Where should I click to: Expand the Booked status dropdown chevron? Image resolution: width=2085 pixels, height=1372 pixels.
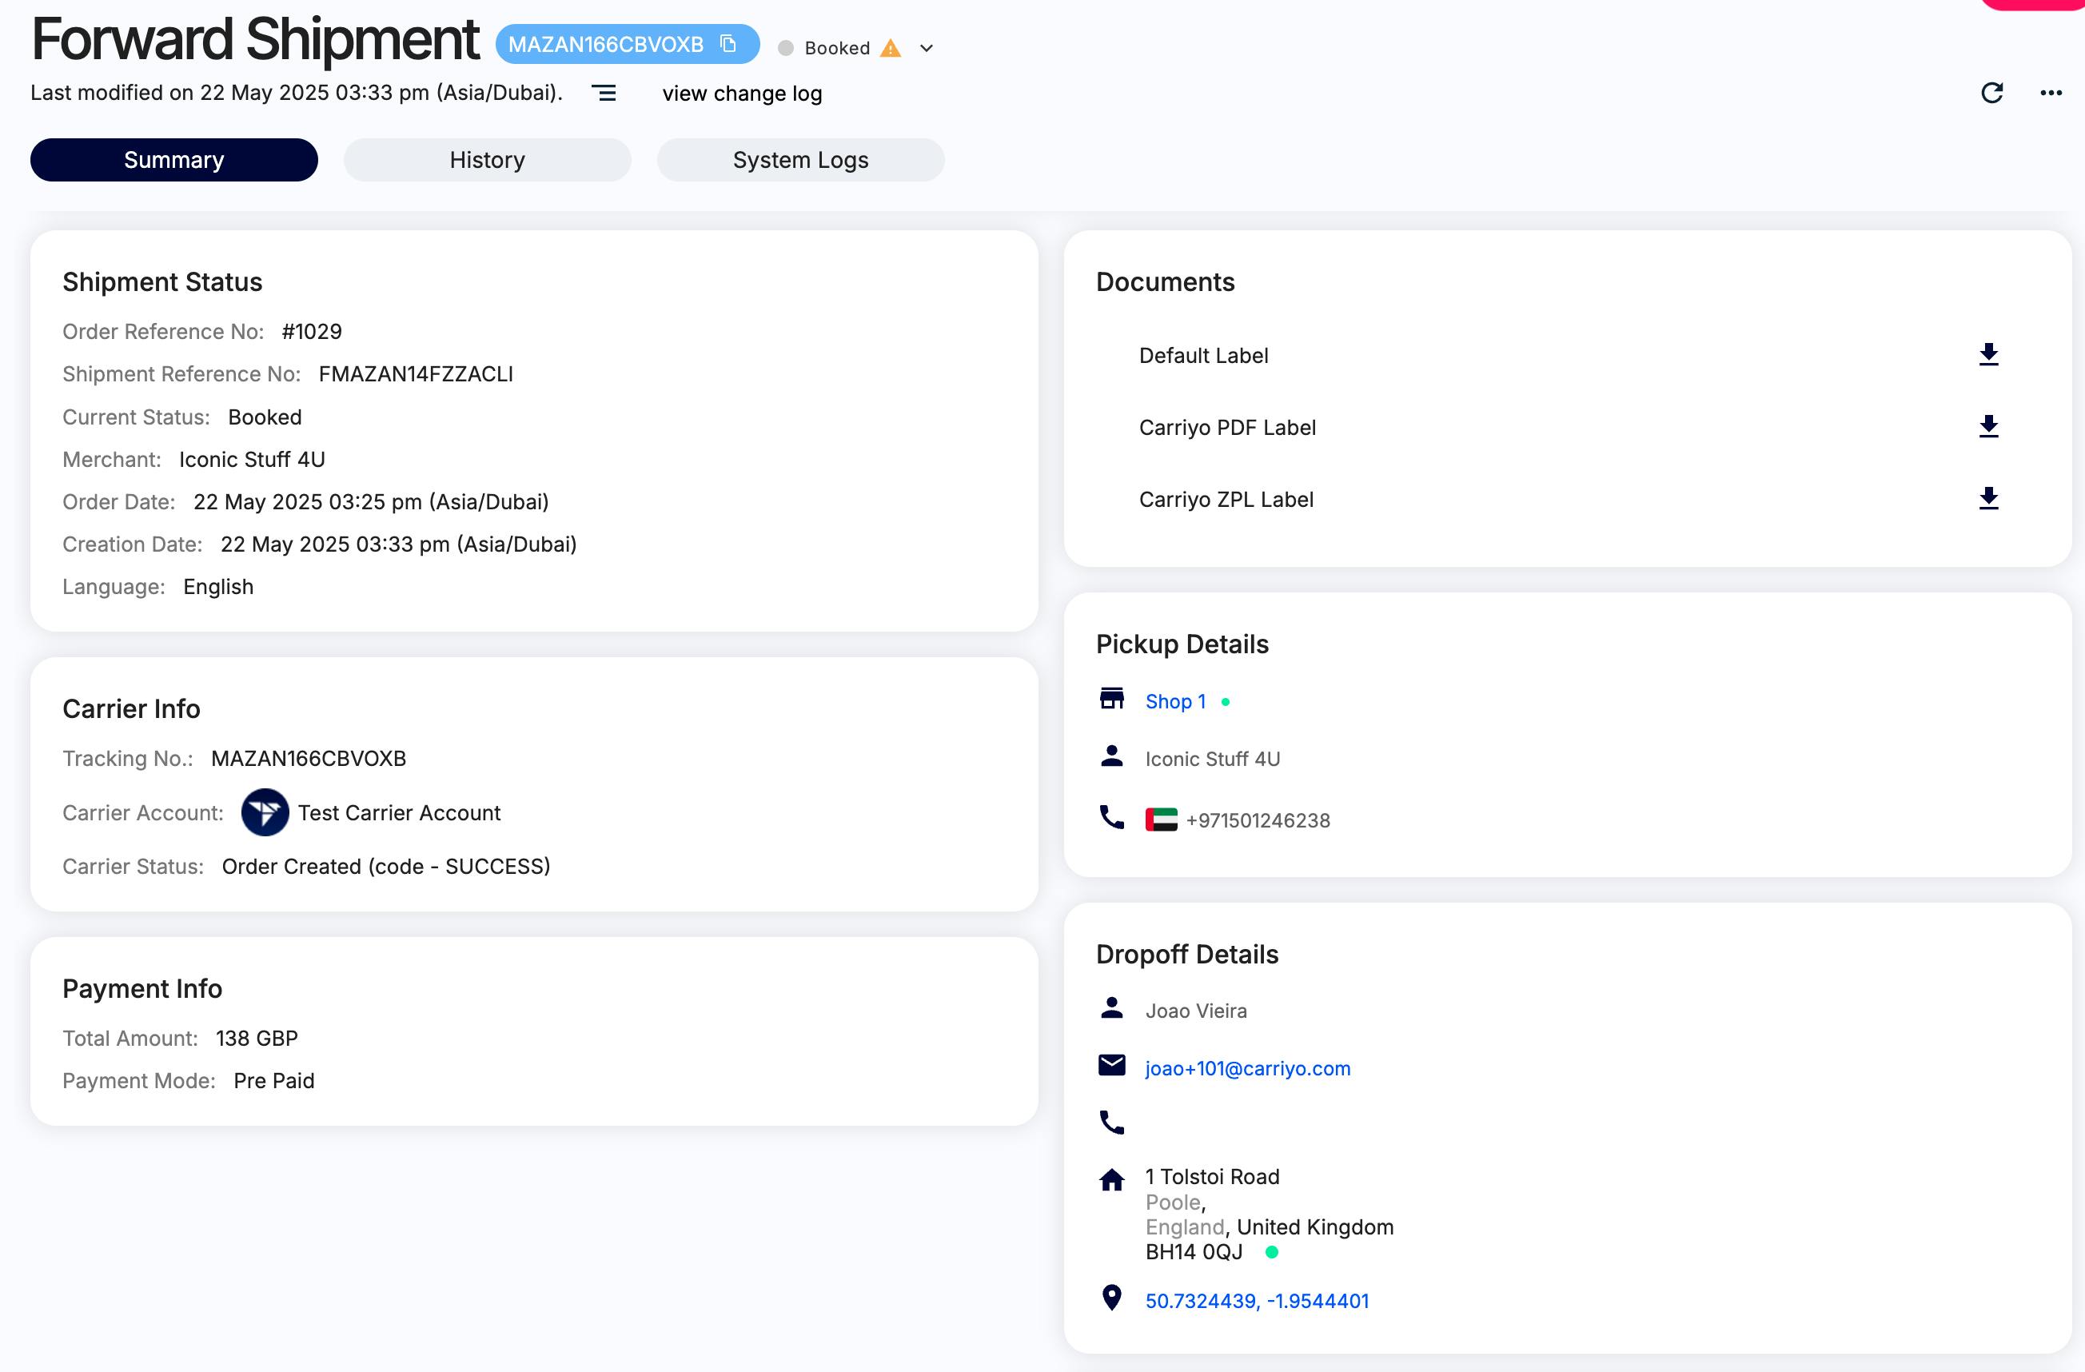(926, 48)
